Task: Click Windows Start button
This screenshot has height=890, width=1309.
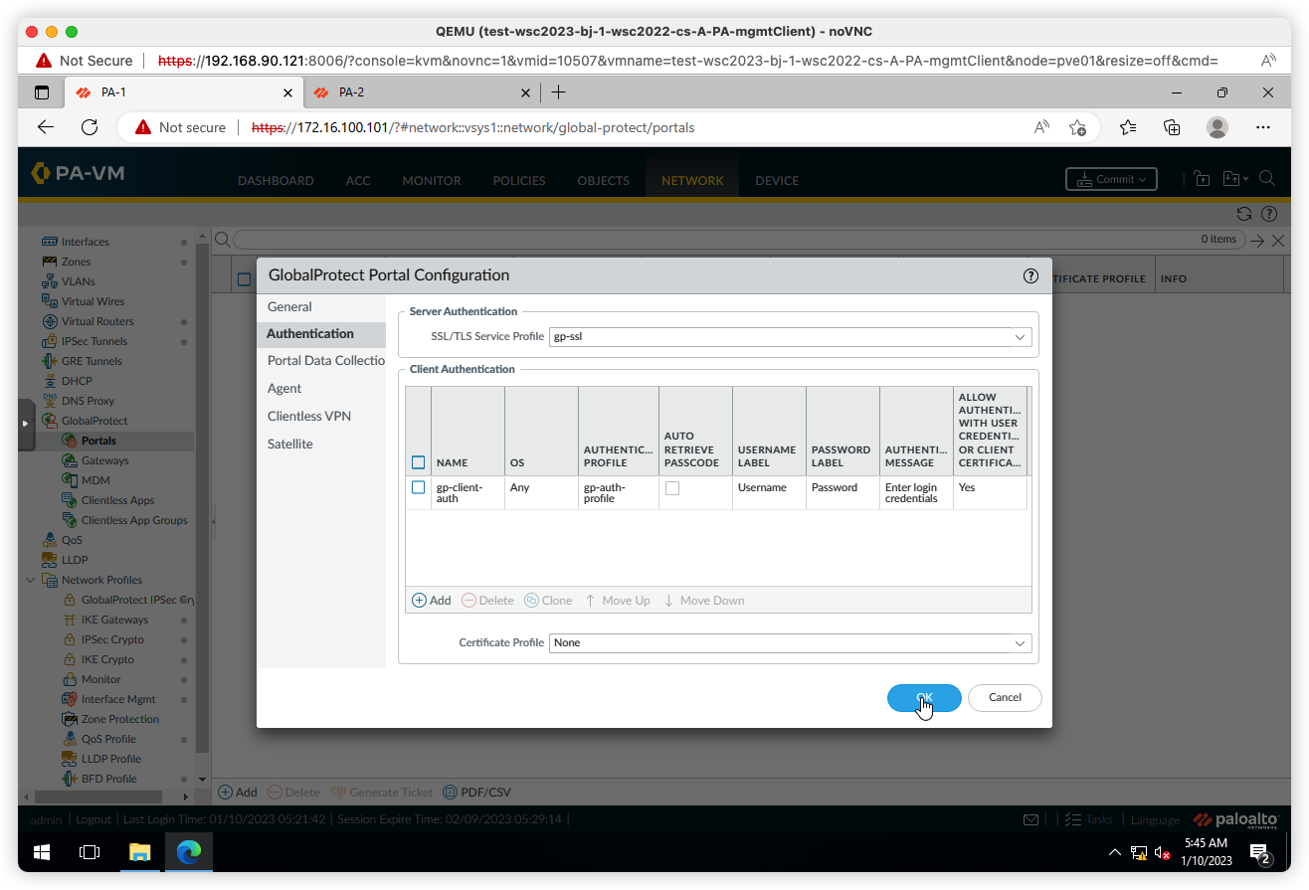Action: 42,852
